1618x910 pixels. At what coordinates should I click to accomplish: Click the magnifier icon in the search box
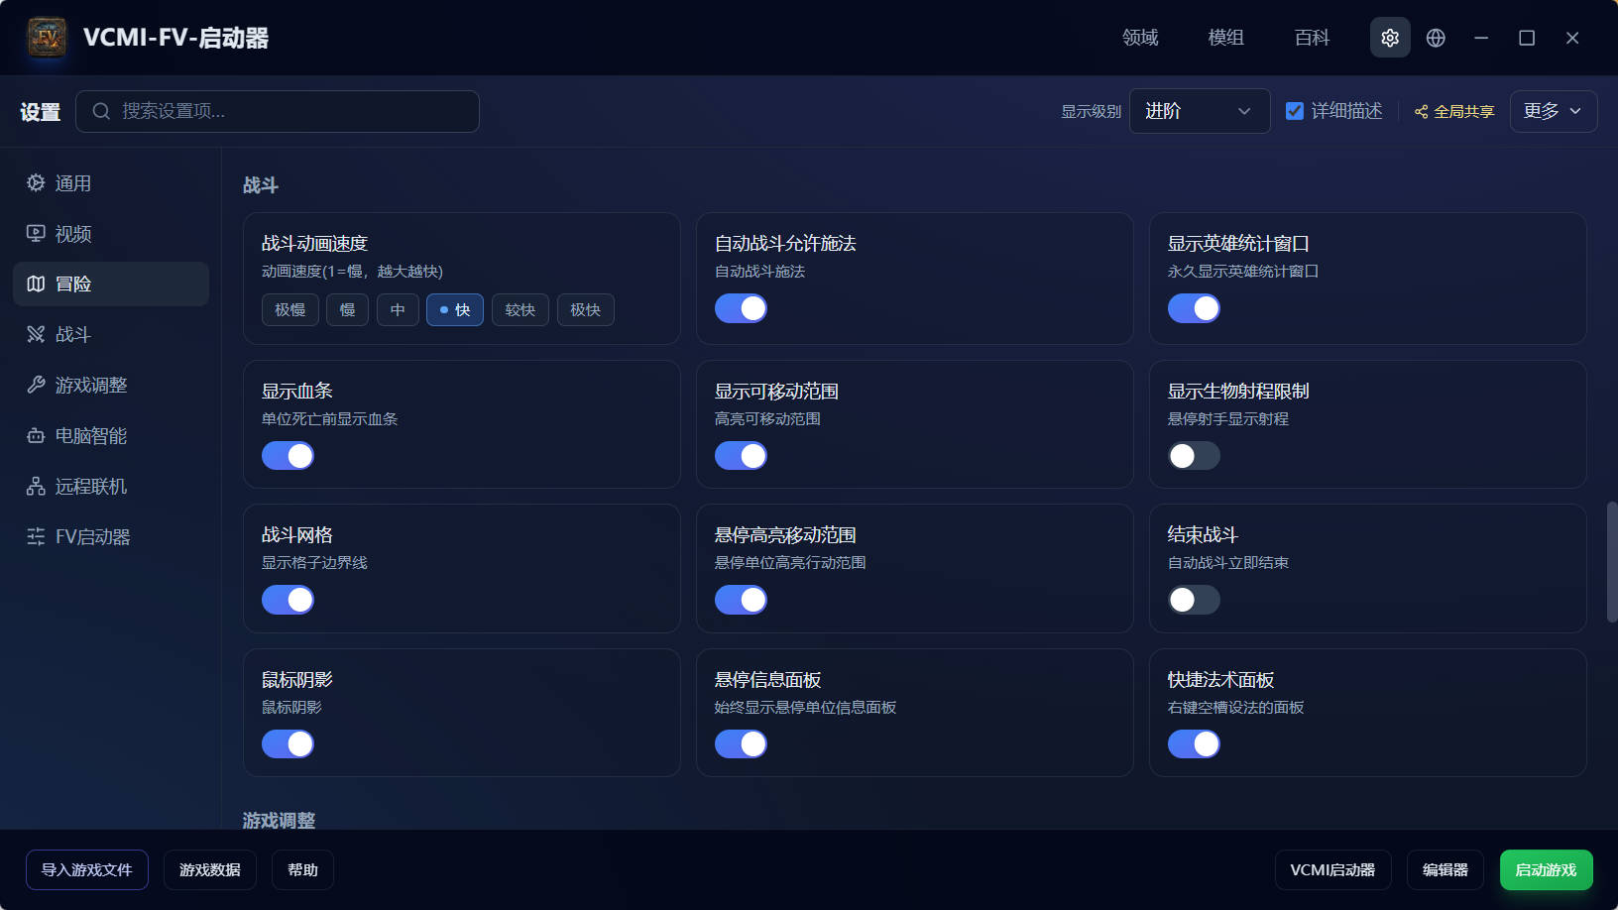tap(101, 111)
